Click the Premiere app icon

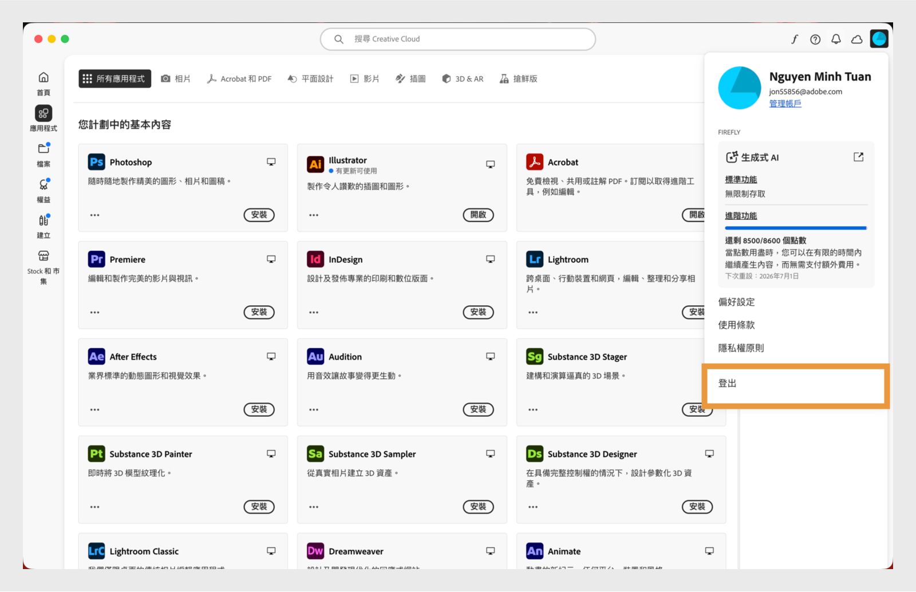click(96, 259)
